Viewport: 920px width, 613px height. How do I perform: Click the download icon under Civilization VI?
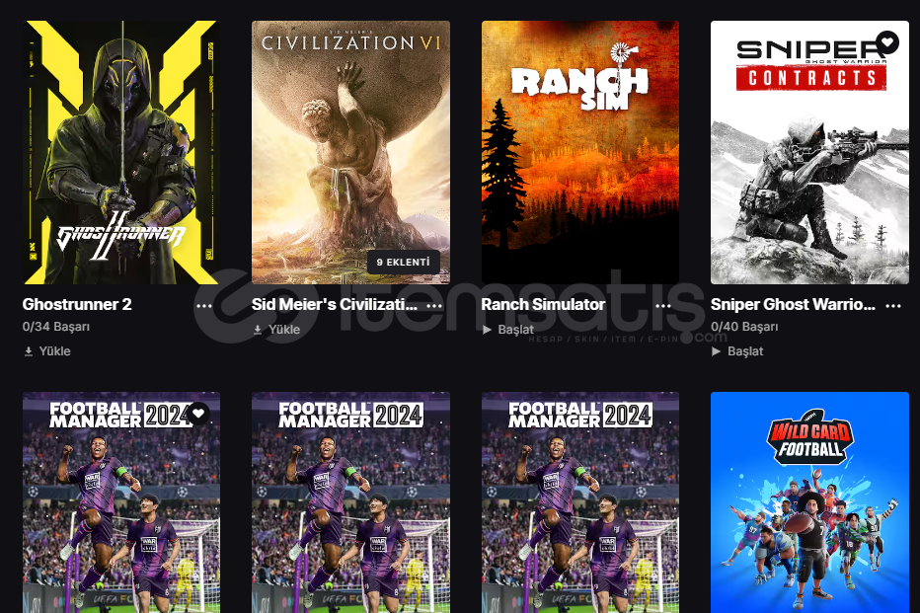click(258, 330)
